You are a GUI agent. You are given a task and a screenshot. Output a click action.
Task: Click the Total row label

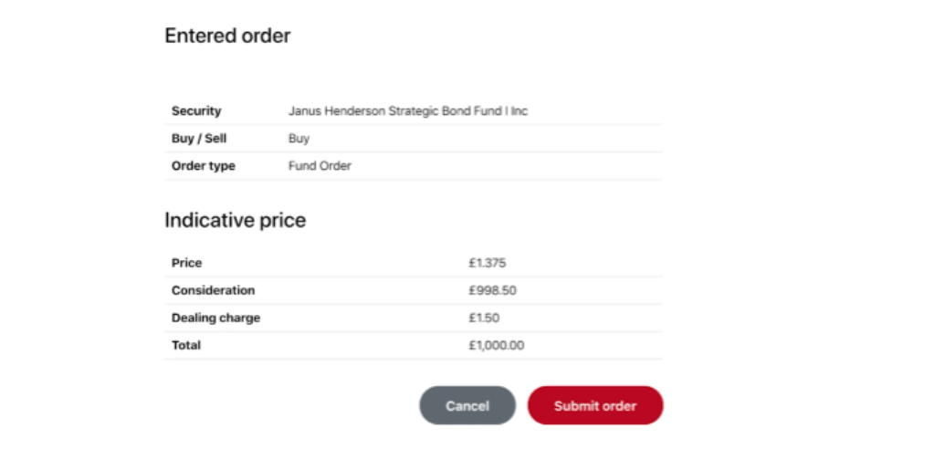tap(186, 345)
